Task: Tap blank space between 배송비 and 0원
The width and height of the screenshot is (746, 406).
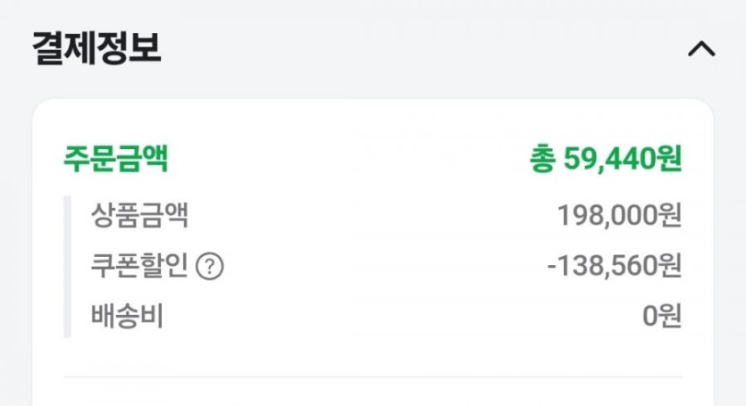Action: tap(402, 316)
